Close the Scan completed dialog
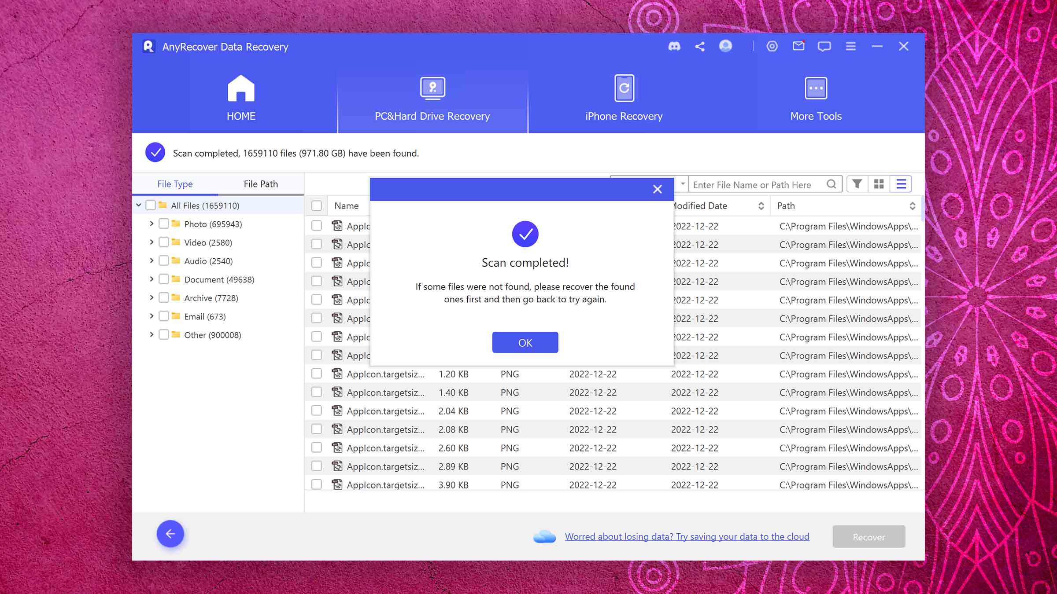Viewport: 1057px width, 594px height. click(x=658, y=189)
